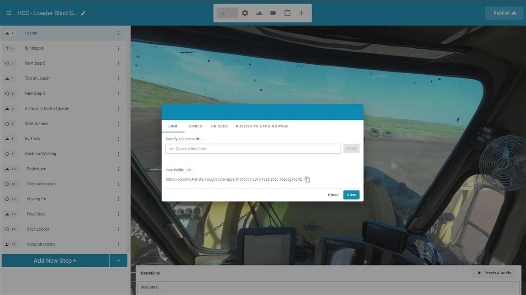Click the Custom URL input field

tap(253, 149)
